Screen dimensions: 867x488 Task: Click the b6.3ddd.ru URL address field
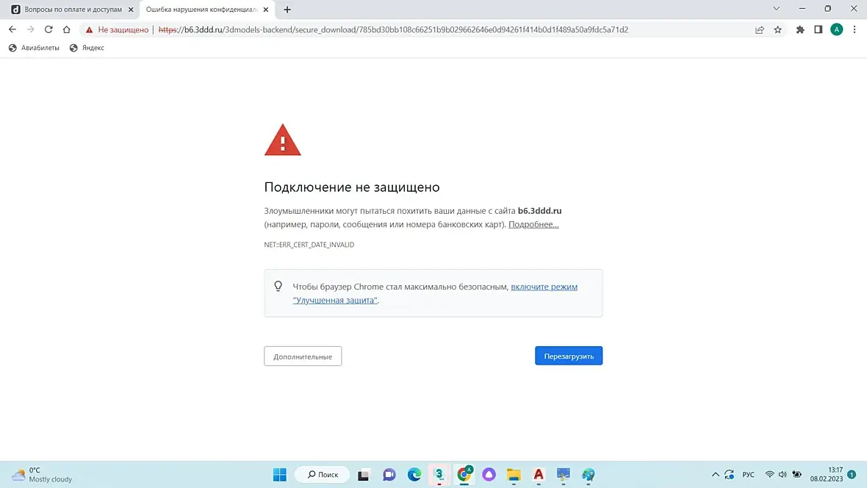[x=393, y=30]
